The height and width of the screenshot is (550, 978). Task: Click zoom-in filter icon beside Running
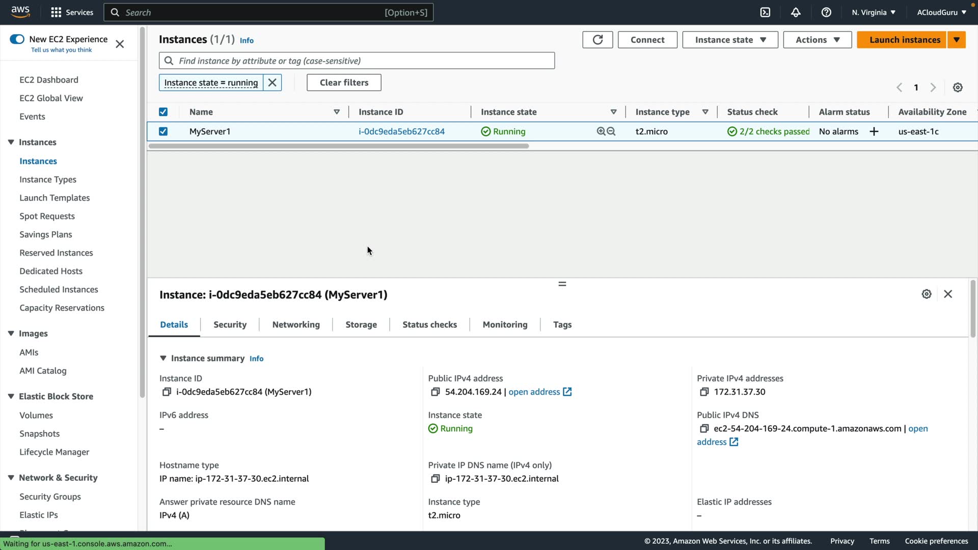601,131
